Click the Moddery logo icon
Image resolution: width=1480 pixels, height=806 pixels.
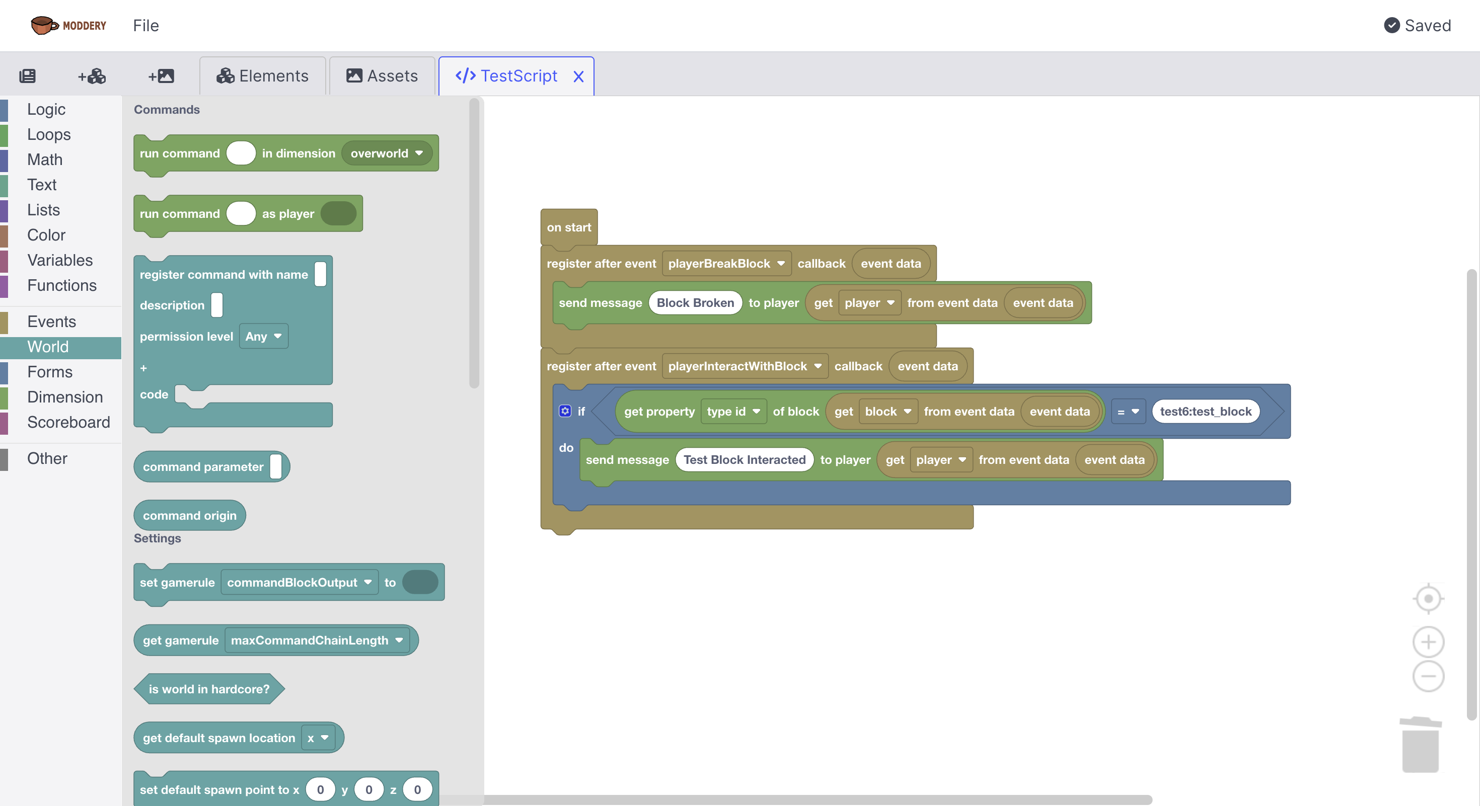click(44, 25)
